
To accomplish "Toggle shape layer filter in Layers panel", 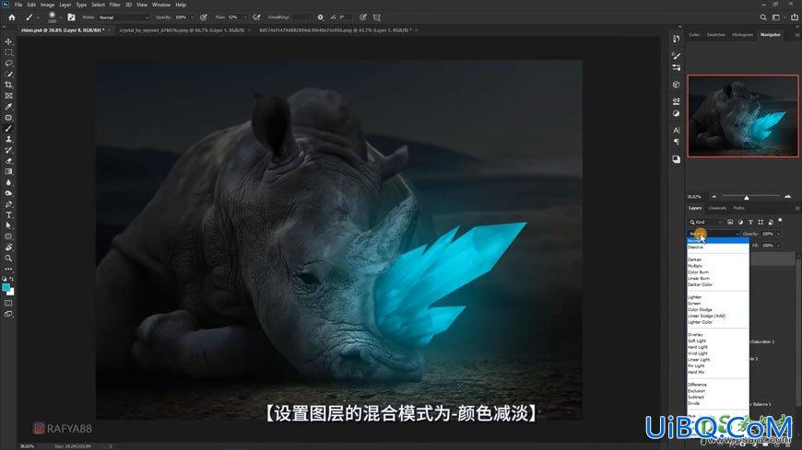I will pyautogui.click(x=761, y=222).
